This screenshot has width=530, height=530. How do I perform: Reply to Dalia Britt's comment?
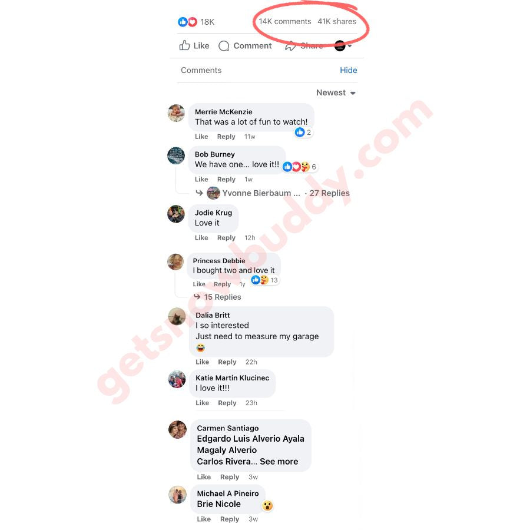pyautogui.click(x=227, y=362)
